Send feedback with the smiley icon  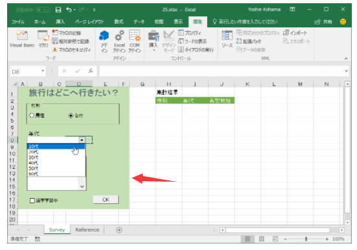point(343,21)
